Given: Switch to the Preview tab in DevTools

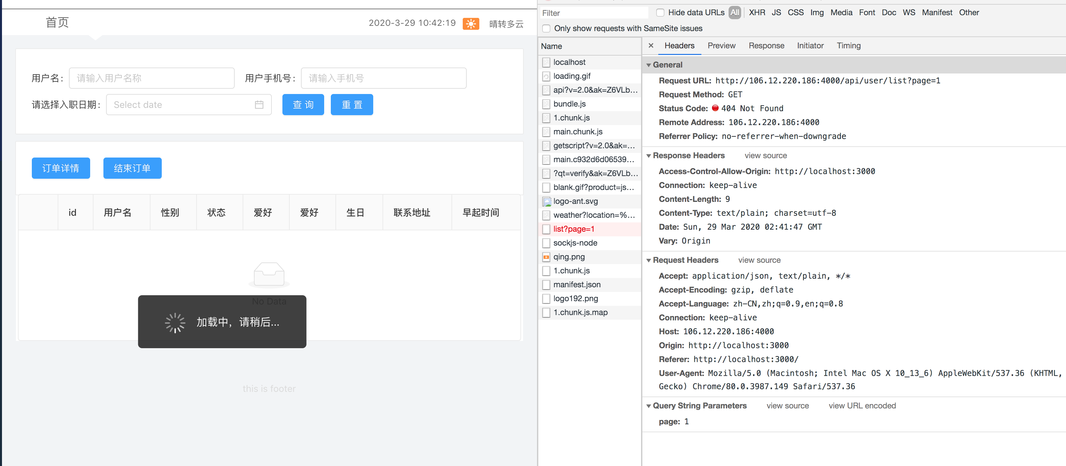Looking at the screenshot, I should coord(722,46).
